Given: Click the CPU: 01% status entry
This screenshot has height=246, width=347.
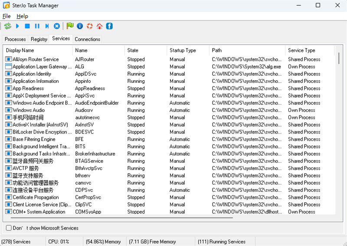Looking at the screenshot, I should (59, 242).
